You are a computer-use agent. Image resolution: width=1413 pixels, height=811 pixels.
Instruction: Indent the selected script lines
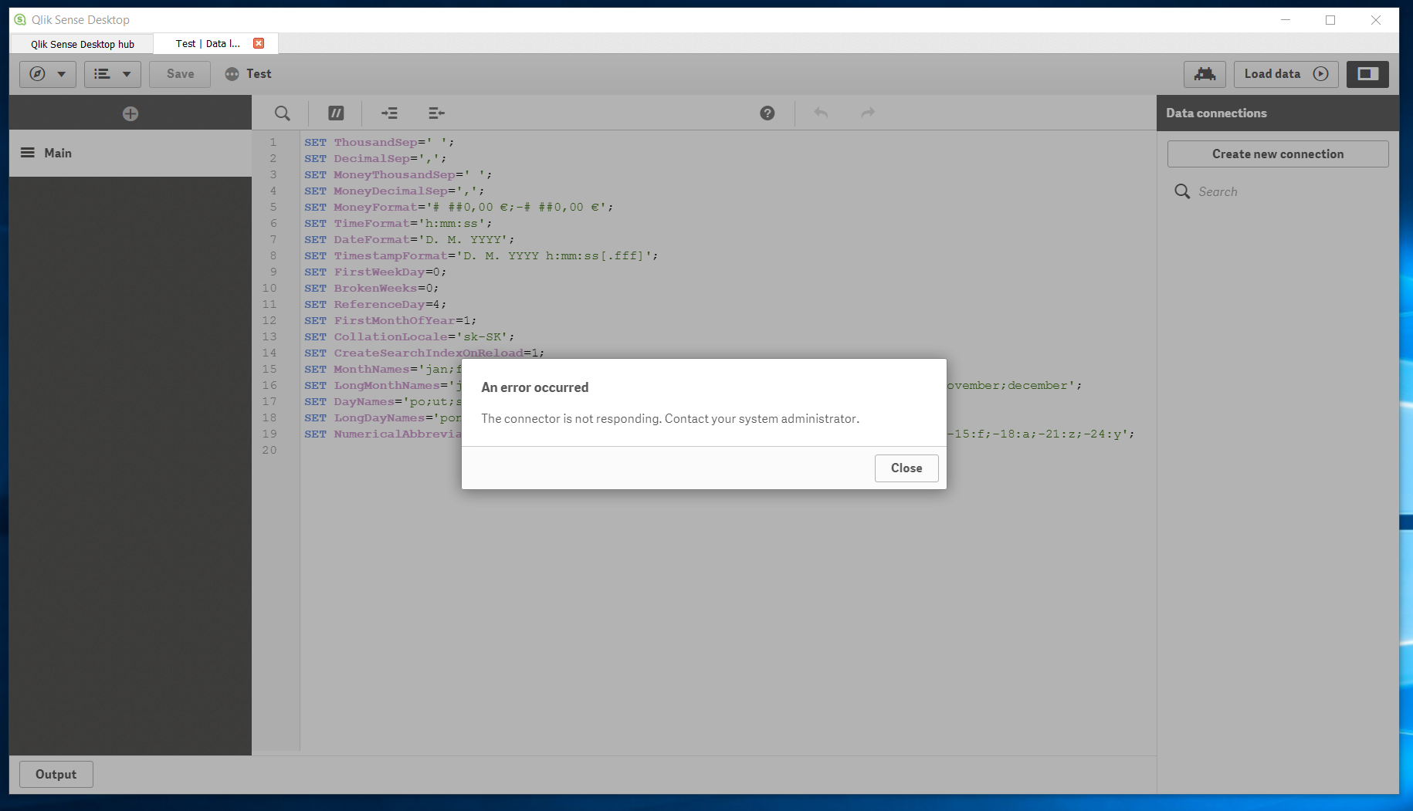click(x=389, y=113)
